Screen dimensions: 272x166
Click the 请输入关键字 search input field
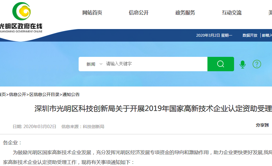153,64
